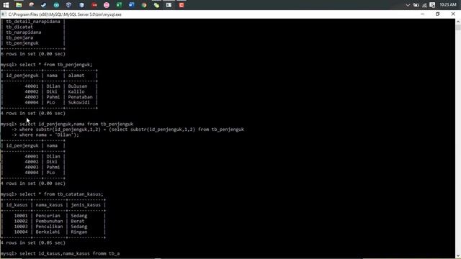Click the tb_dicatat table name

[x=19, y=27]
